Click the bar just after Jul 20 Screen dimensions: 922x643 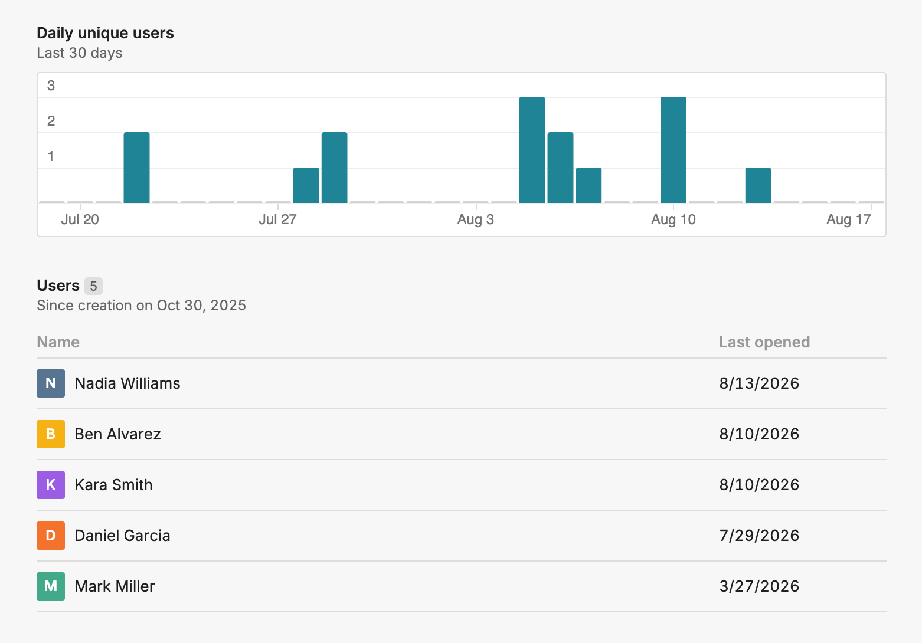136,168
